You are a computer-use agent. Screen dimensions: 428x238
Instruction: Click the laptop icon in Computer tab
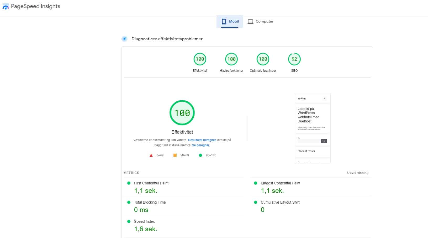pos(251,22)
